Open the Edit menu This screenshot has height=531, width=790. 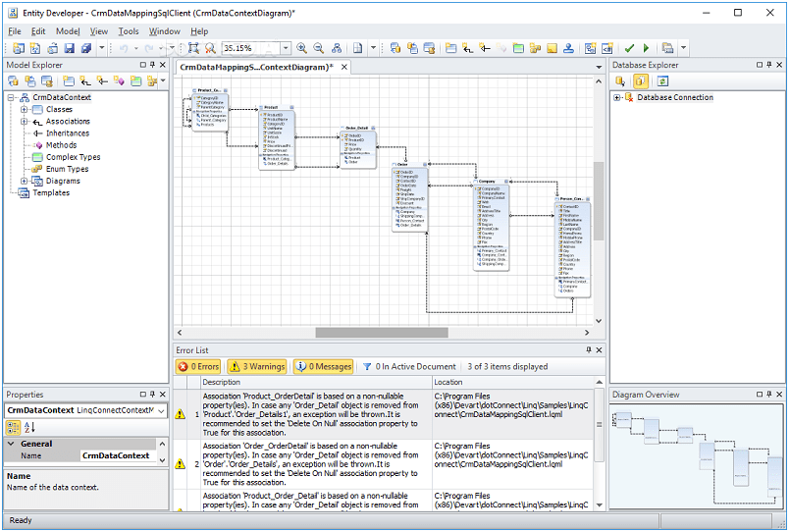tap(38, 31)
